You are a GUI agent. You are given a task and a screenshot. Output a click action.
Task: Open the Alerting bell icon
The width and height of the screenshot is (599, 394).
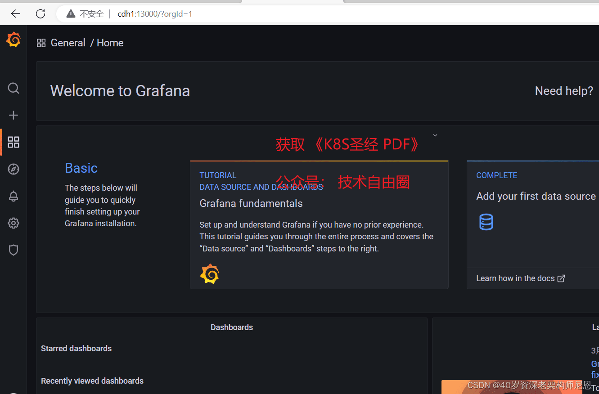14,196
